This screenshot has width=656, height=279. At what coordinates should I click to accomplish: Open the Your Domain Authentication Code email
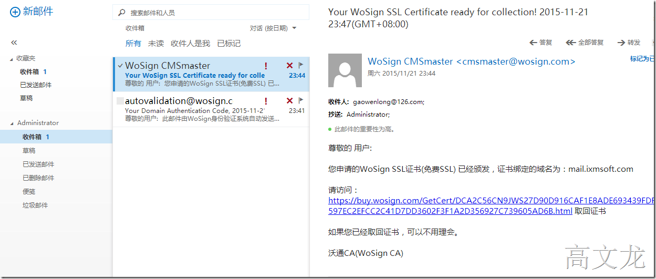(x=211, y=109)
